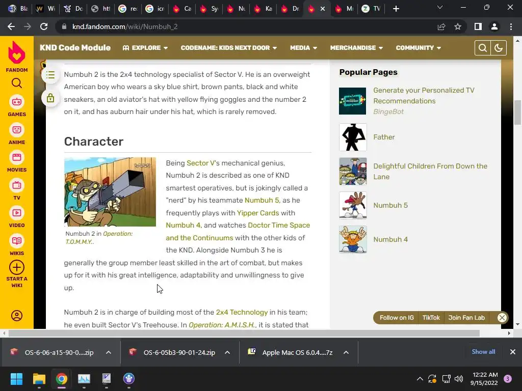
Task: Open options for Apple Mac OS 7z download
Action: click(346, 352)
